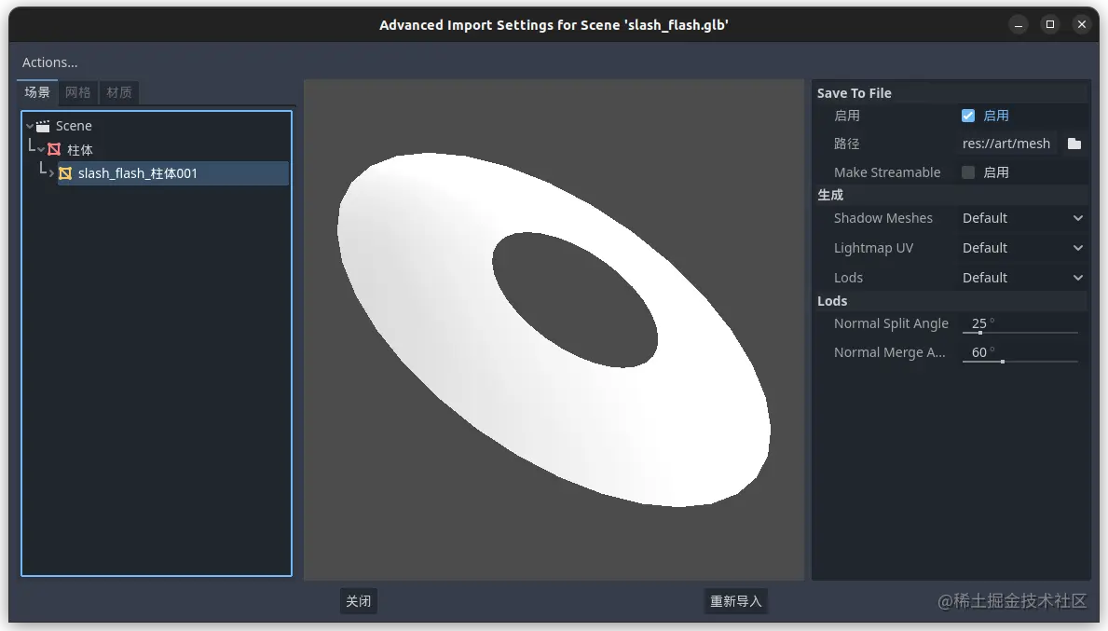Viewport: 1108px width, 631px height.
Task: Open the Actions... menu
Action: pyautogui.click(x=49, y=62)
